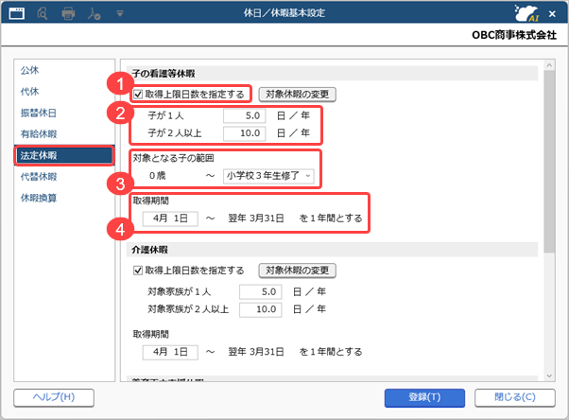The width and height of the screenshot is (569, 420).
Task: Click 介護休暇 取得期間 start date field
Action: pyautogui.click(x=170, y=352)
